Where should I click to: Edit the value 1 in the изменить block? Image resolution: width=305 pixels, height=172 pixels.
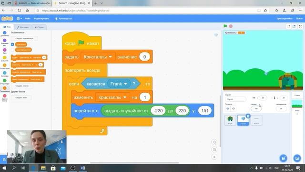(145, 97)
